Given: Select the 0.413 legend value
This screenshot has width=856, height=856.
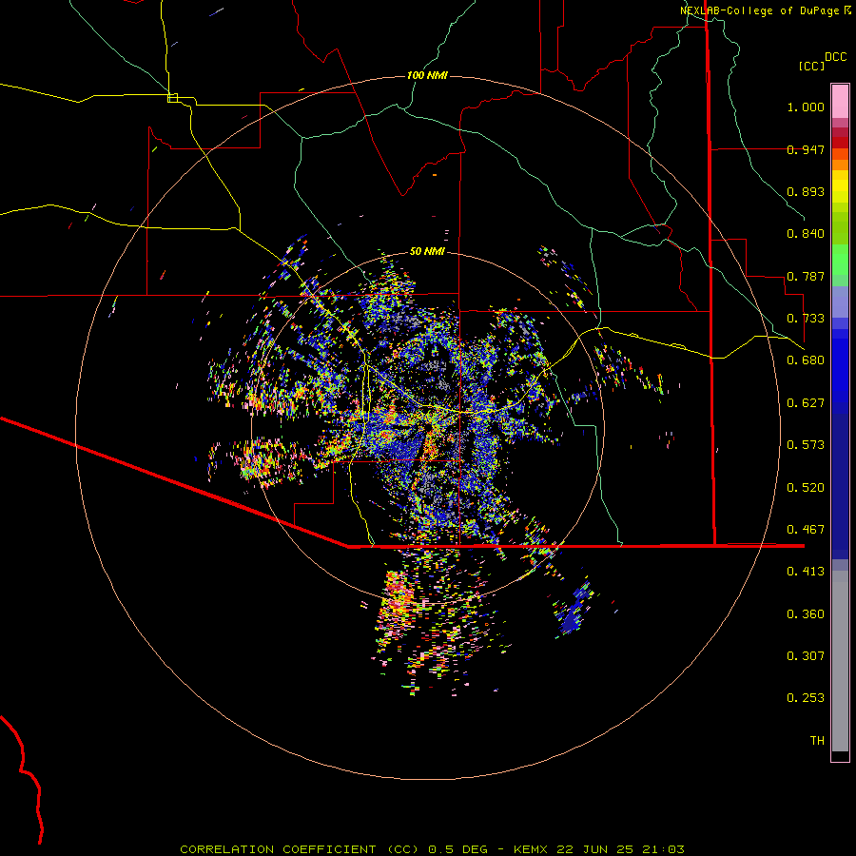Looking at the screenshot, I should coord(806,572).
